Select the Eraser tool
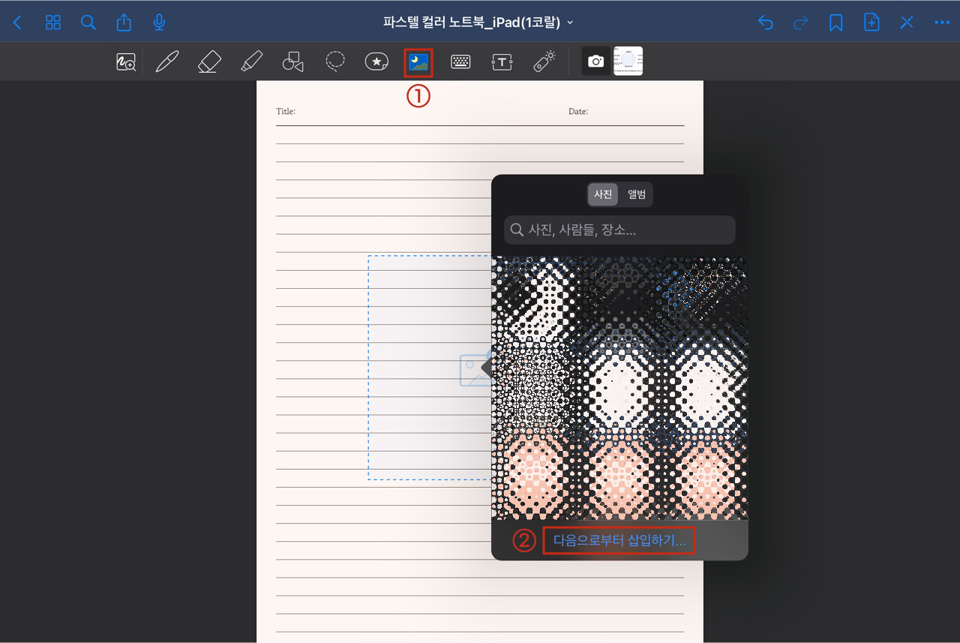This screenshot has width=960, height=643. [x=209, y=62]
